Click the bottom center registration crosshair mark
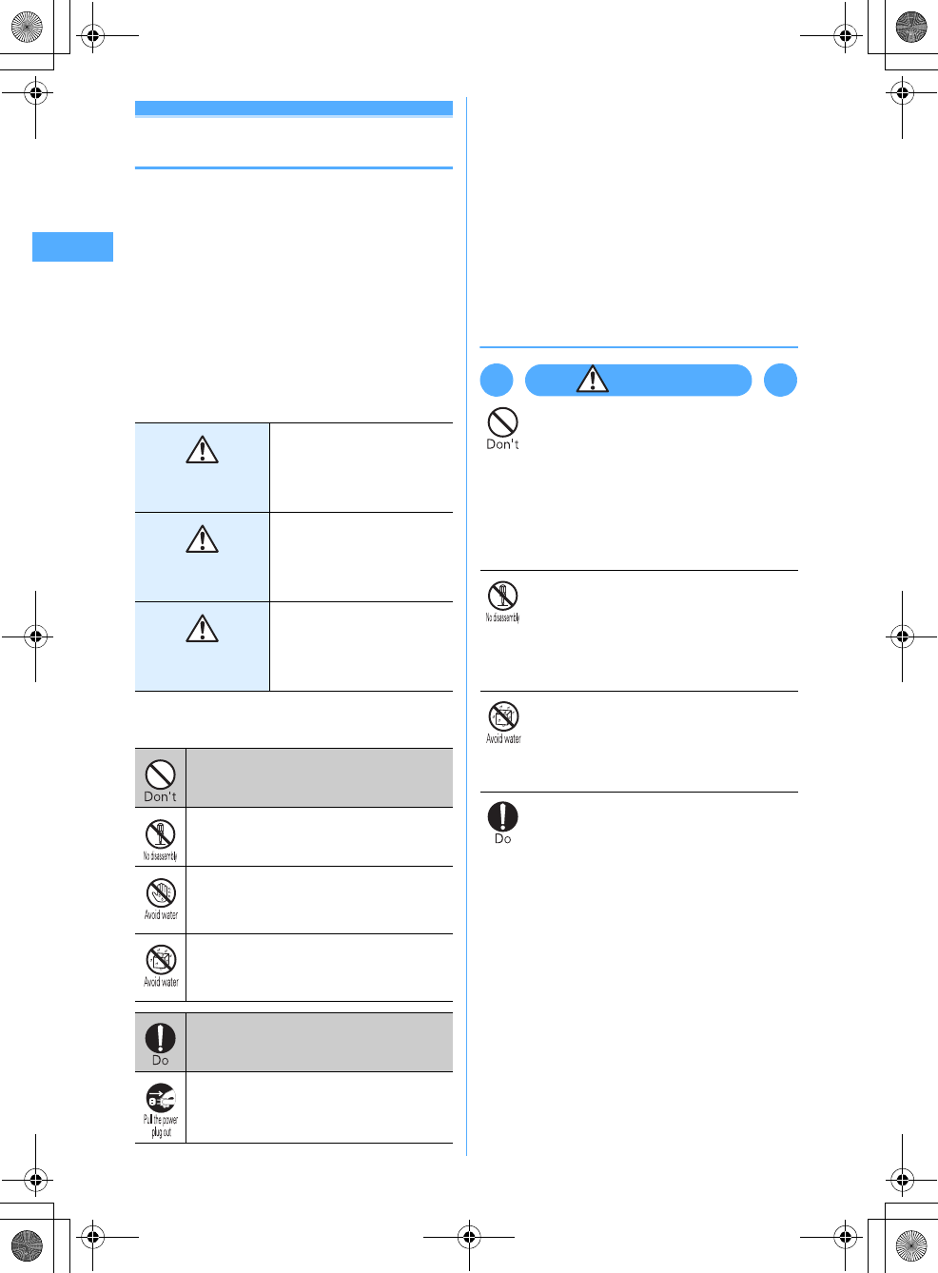Viewport: 938px width, 1273px height. tap(469, 1237)
